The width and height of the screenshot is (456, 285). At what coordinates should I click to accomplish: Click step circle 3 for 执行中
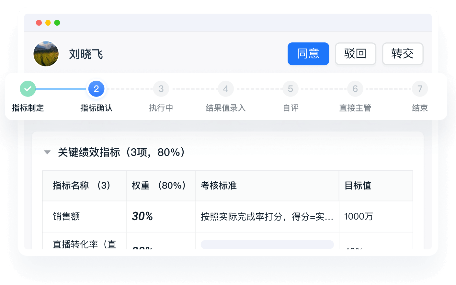coord(161,88)
